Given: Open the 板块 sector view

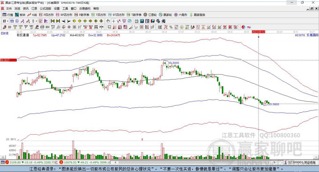Looking at the screenshot, I should pyautogui.click(x=20, y=15).
